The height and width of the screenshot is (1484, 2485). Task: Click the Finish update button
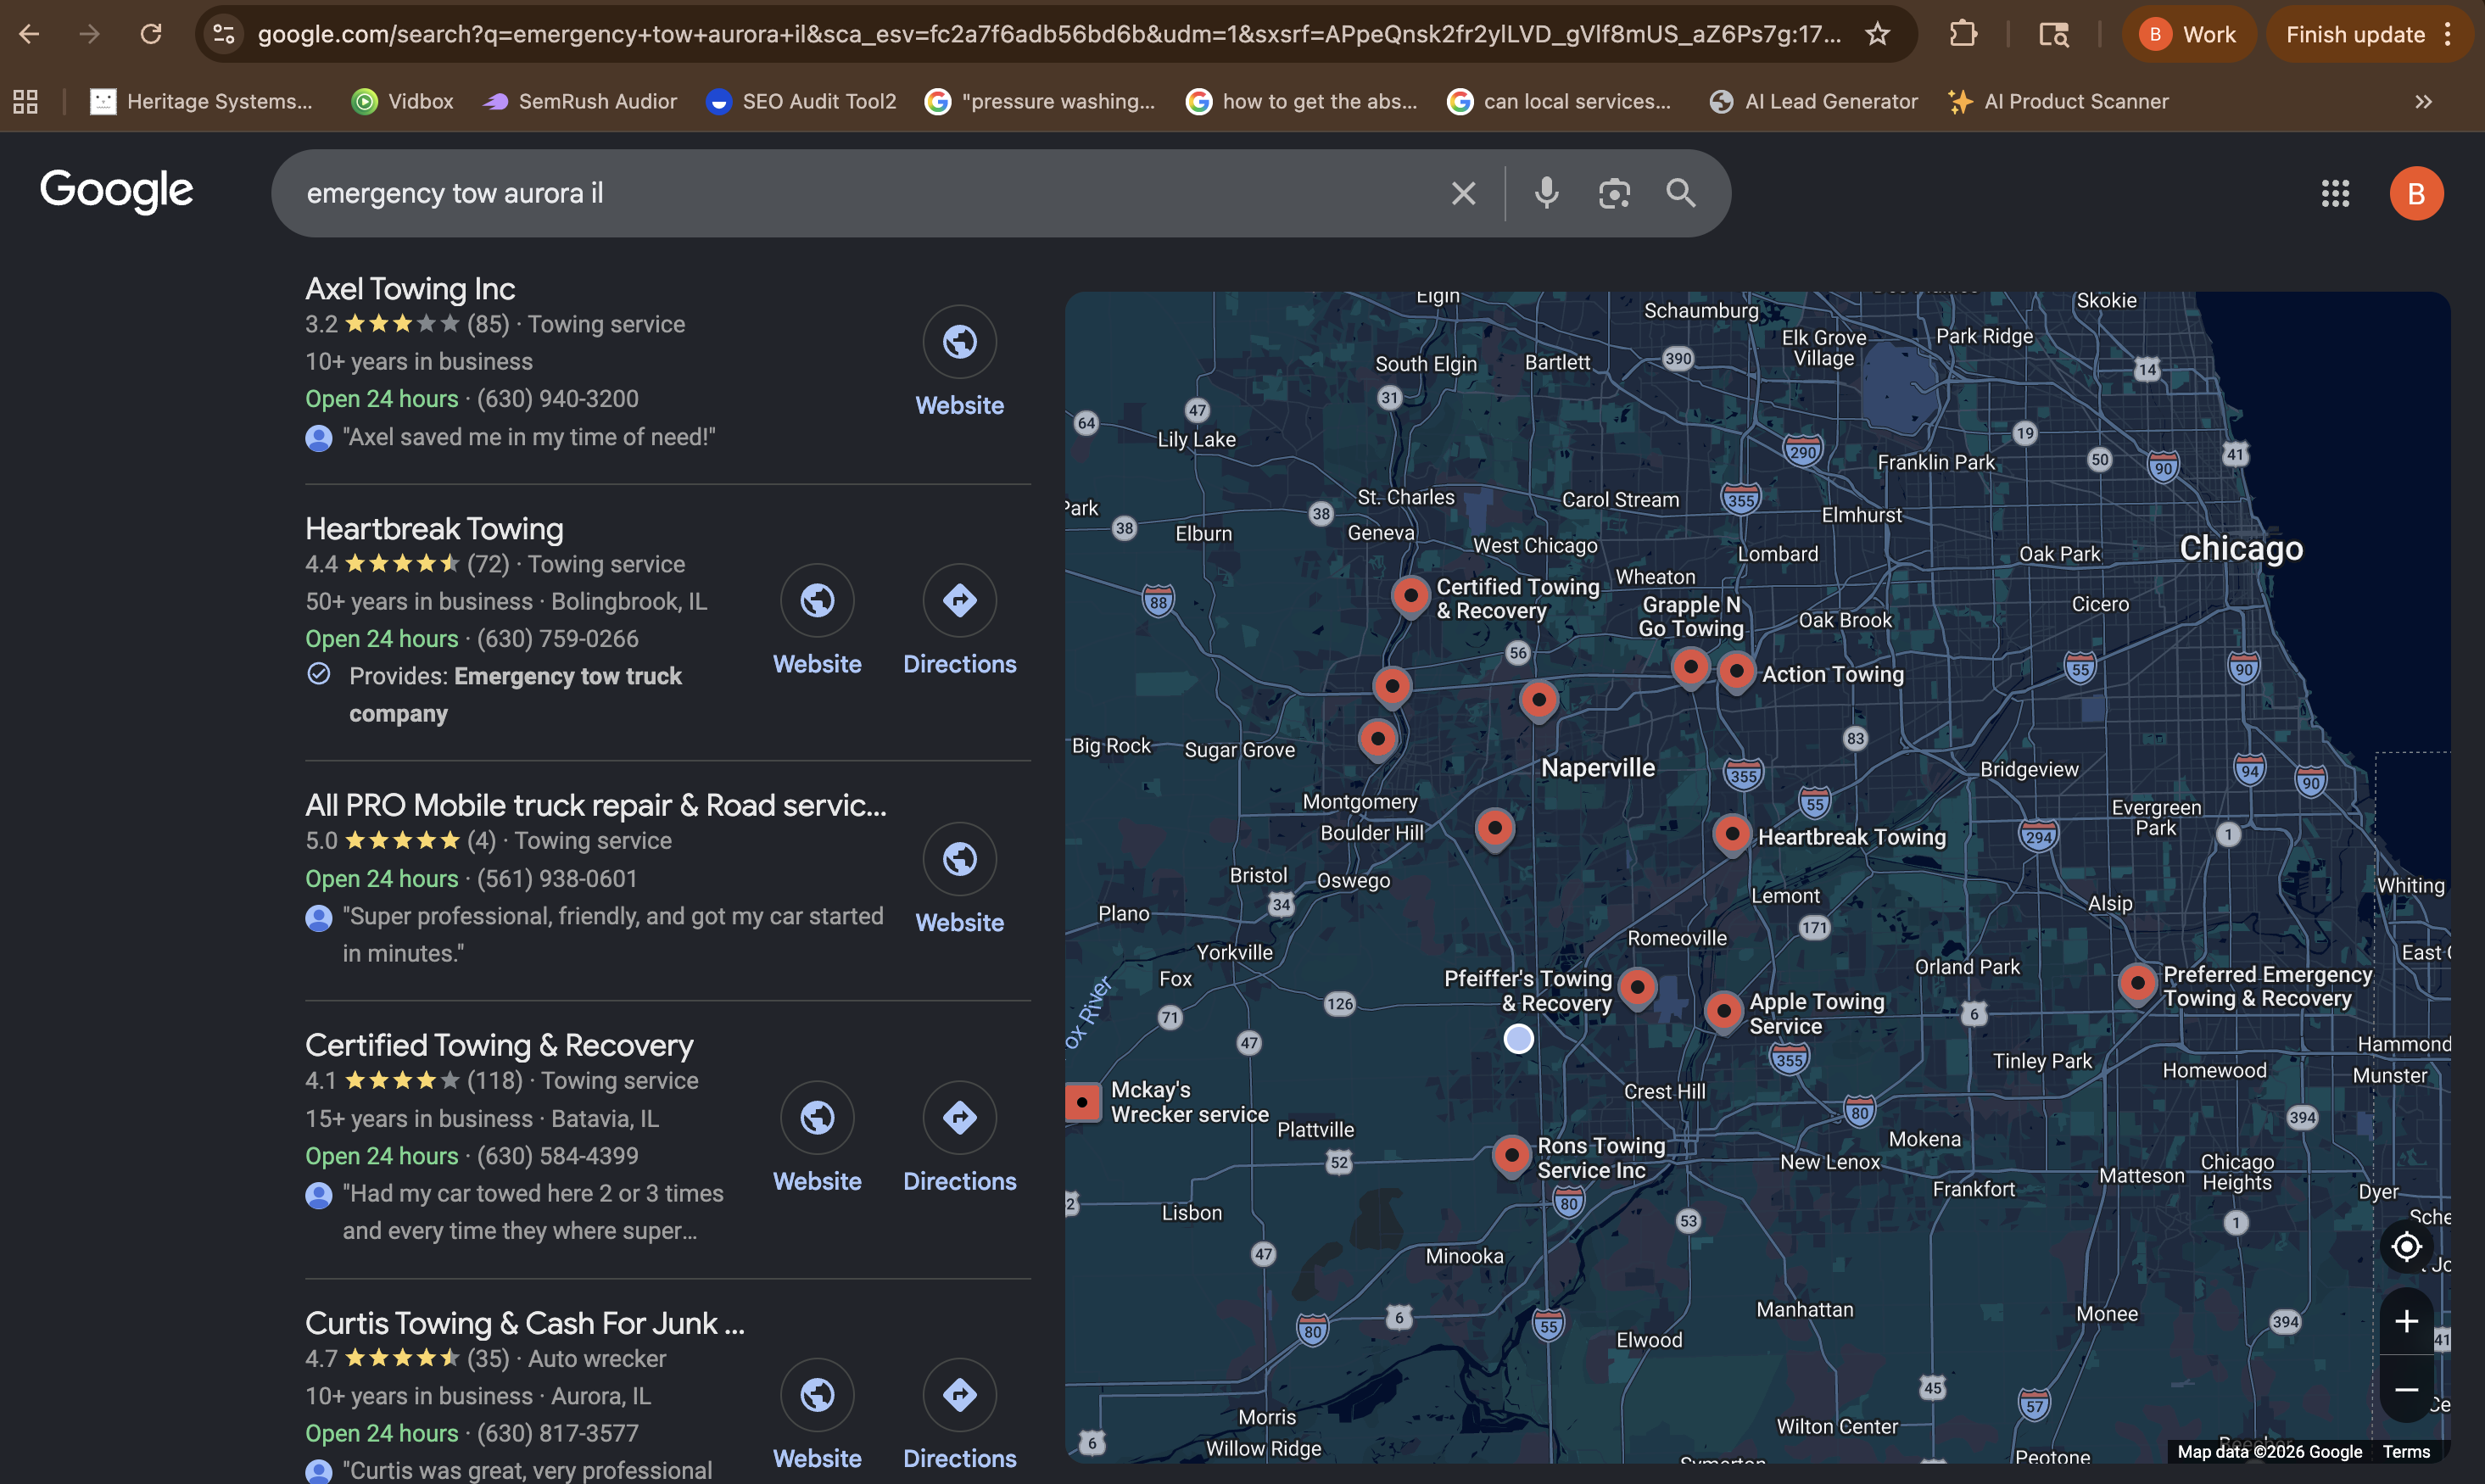[2355, 34]
